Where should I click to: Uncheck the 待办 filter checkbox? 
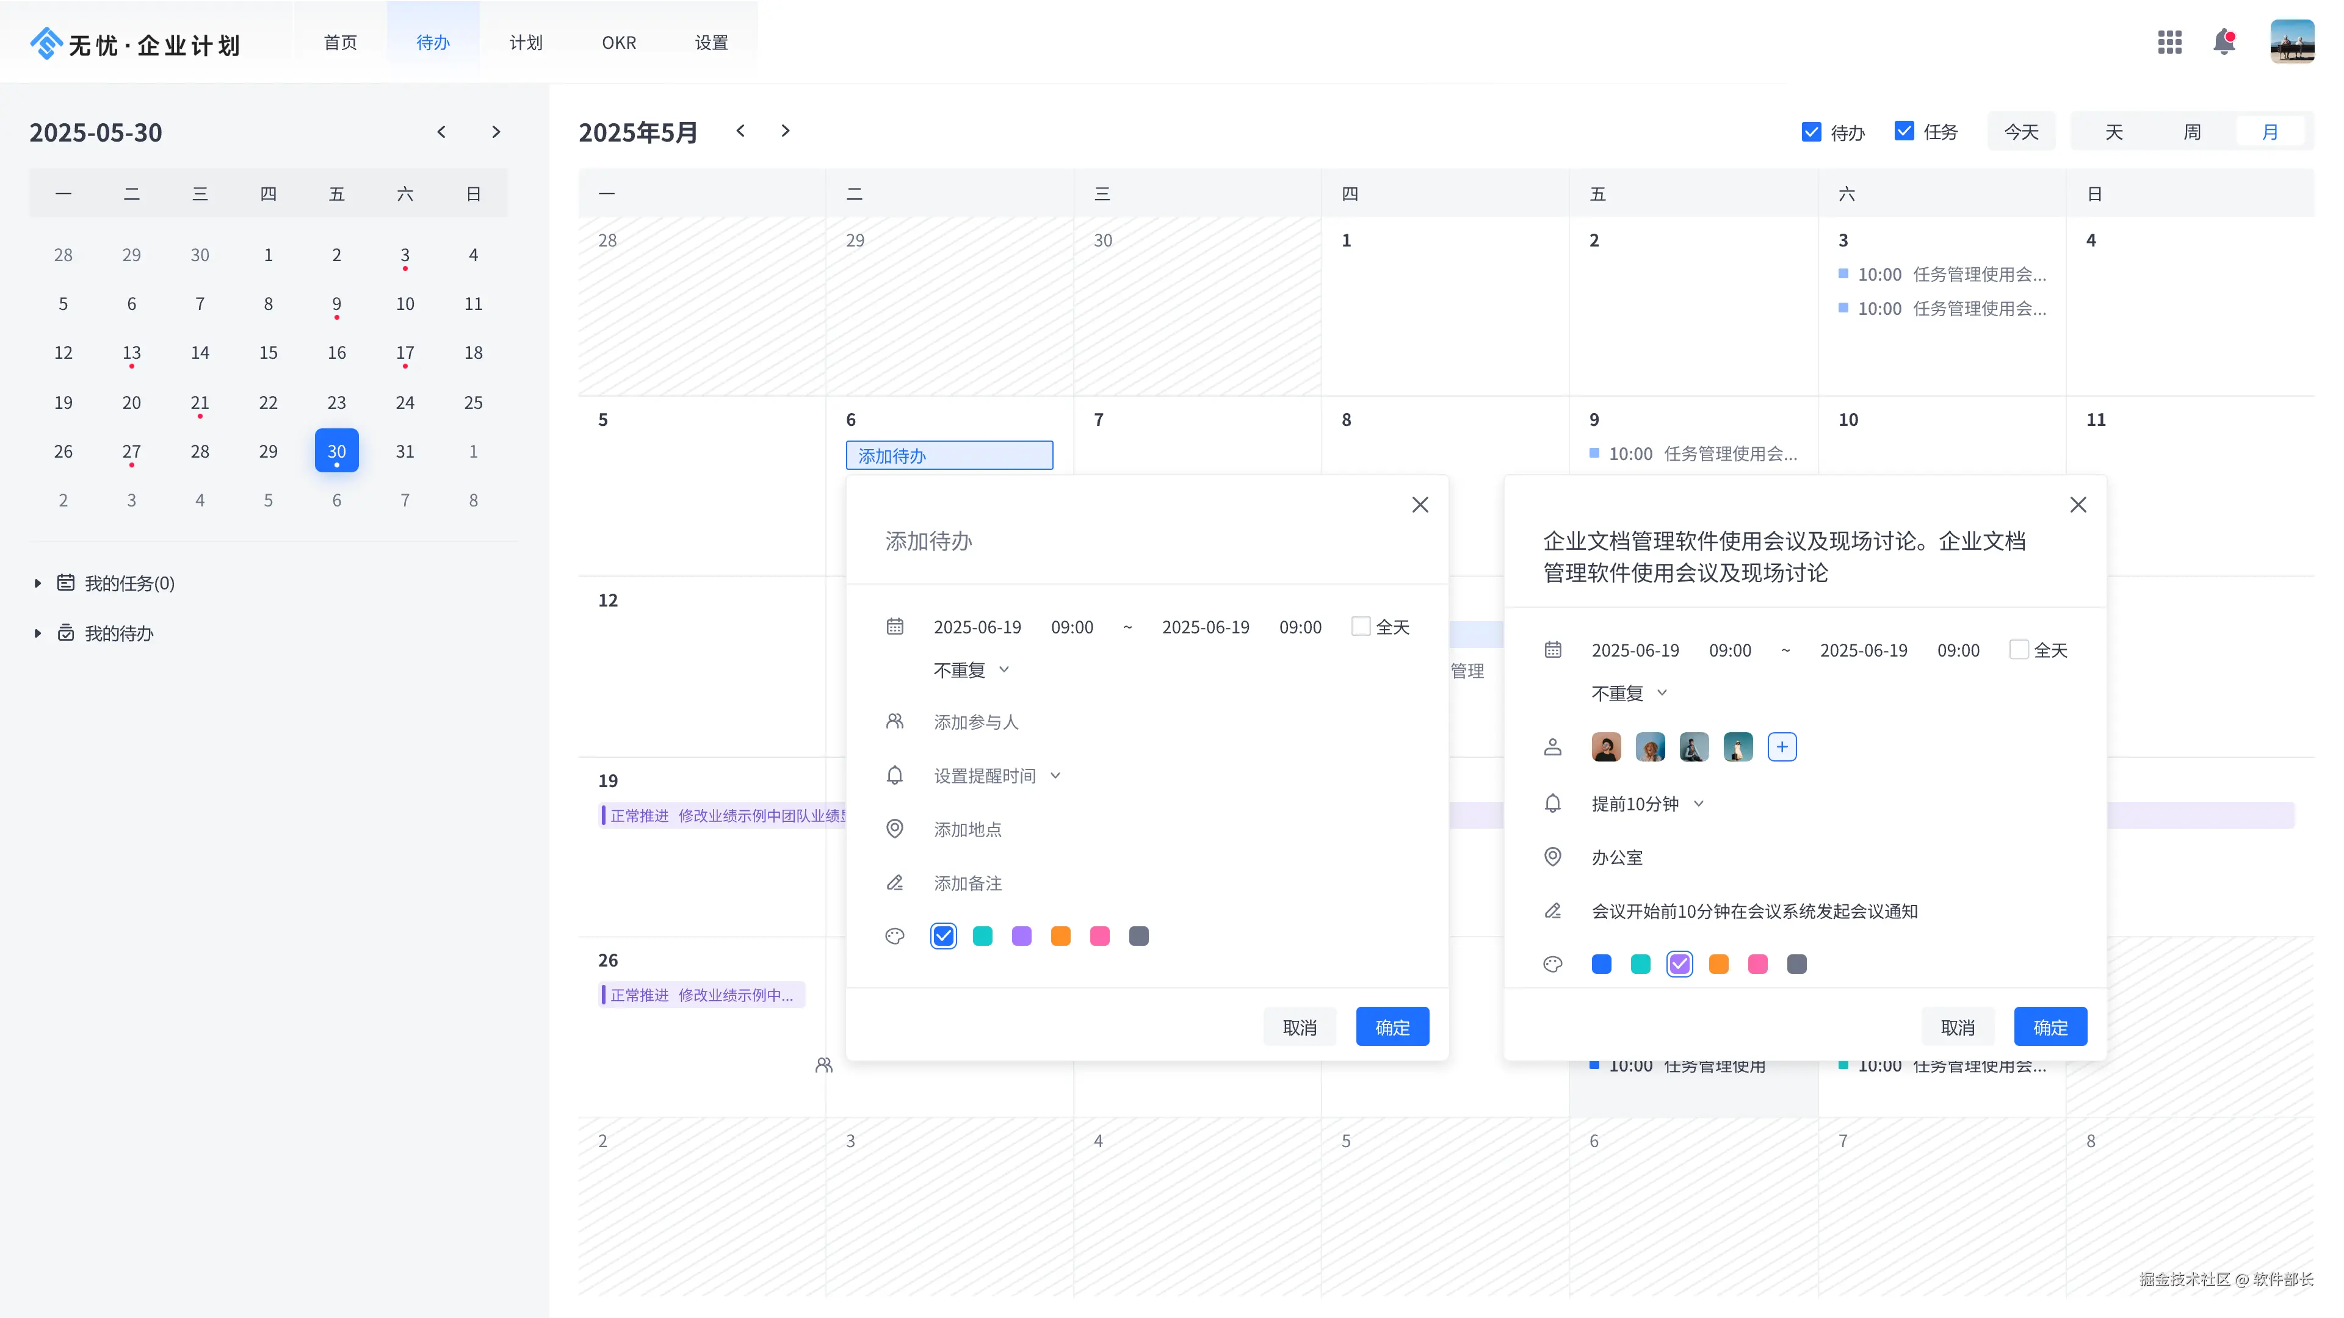pos(1810,132)
